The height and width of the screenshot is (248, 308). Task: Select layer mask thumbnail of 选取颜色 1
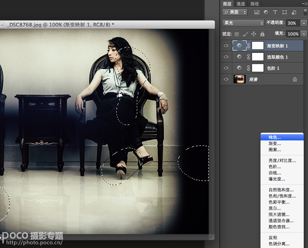(x=258, y=57)
